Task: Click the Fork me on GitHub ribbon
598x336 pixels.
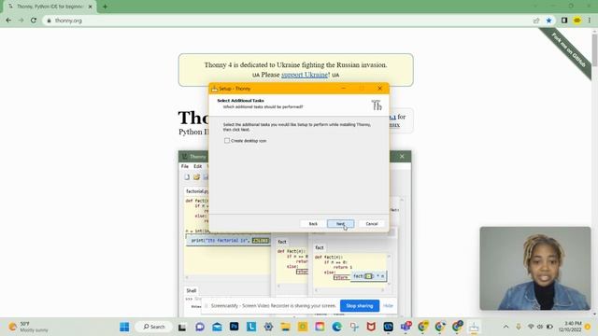Action: (568, 50)
